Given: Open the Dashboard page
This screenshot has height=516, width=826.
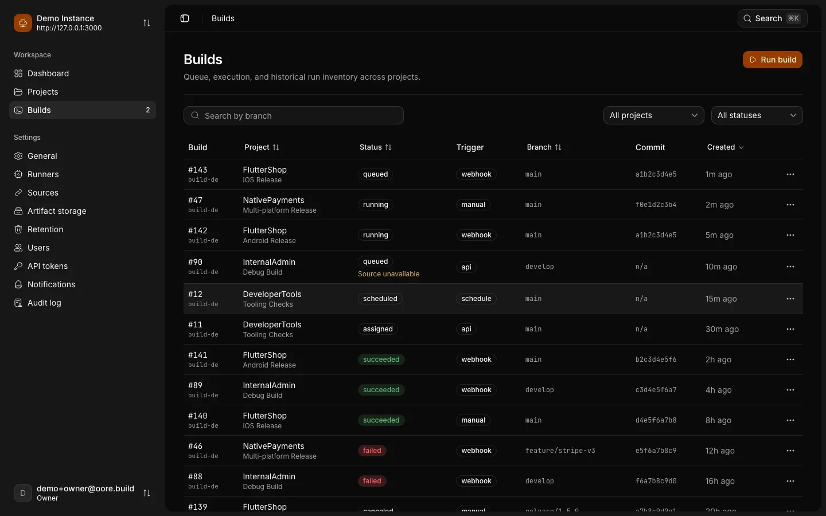Looking at the screenshot, I should 83,73.
